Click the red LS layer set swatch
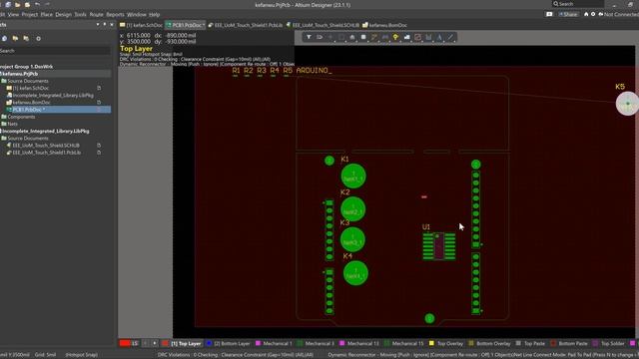The width and height of the screenshot is (639, 359). [x=125, y=343]
